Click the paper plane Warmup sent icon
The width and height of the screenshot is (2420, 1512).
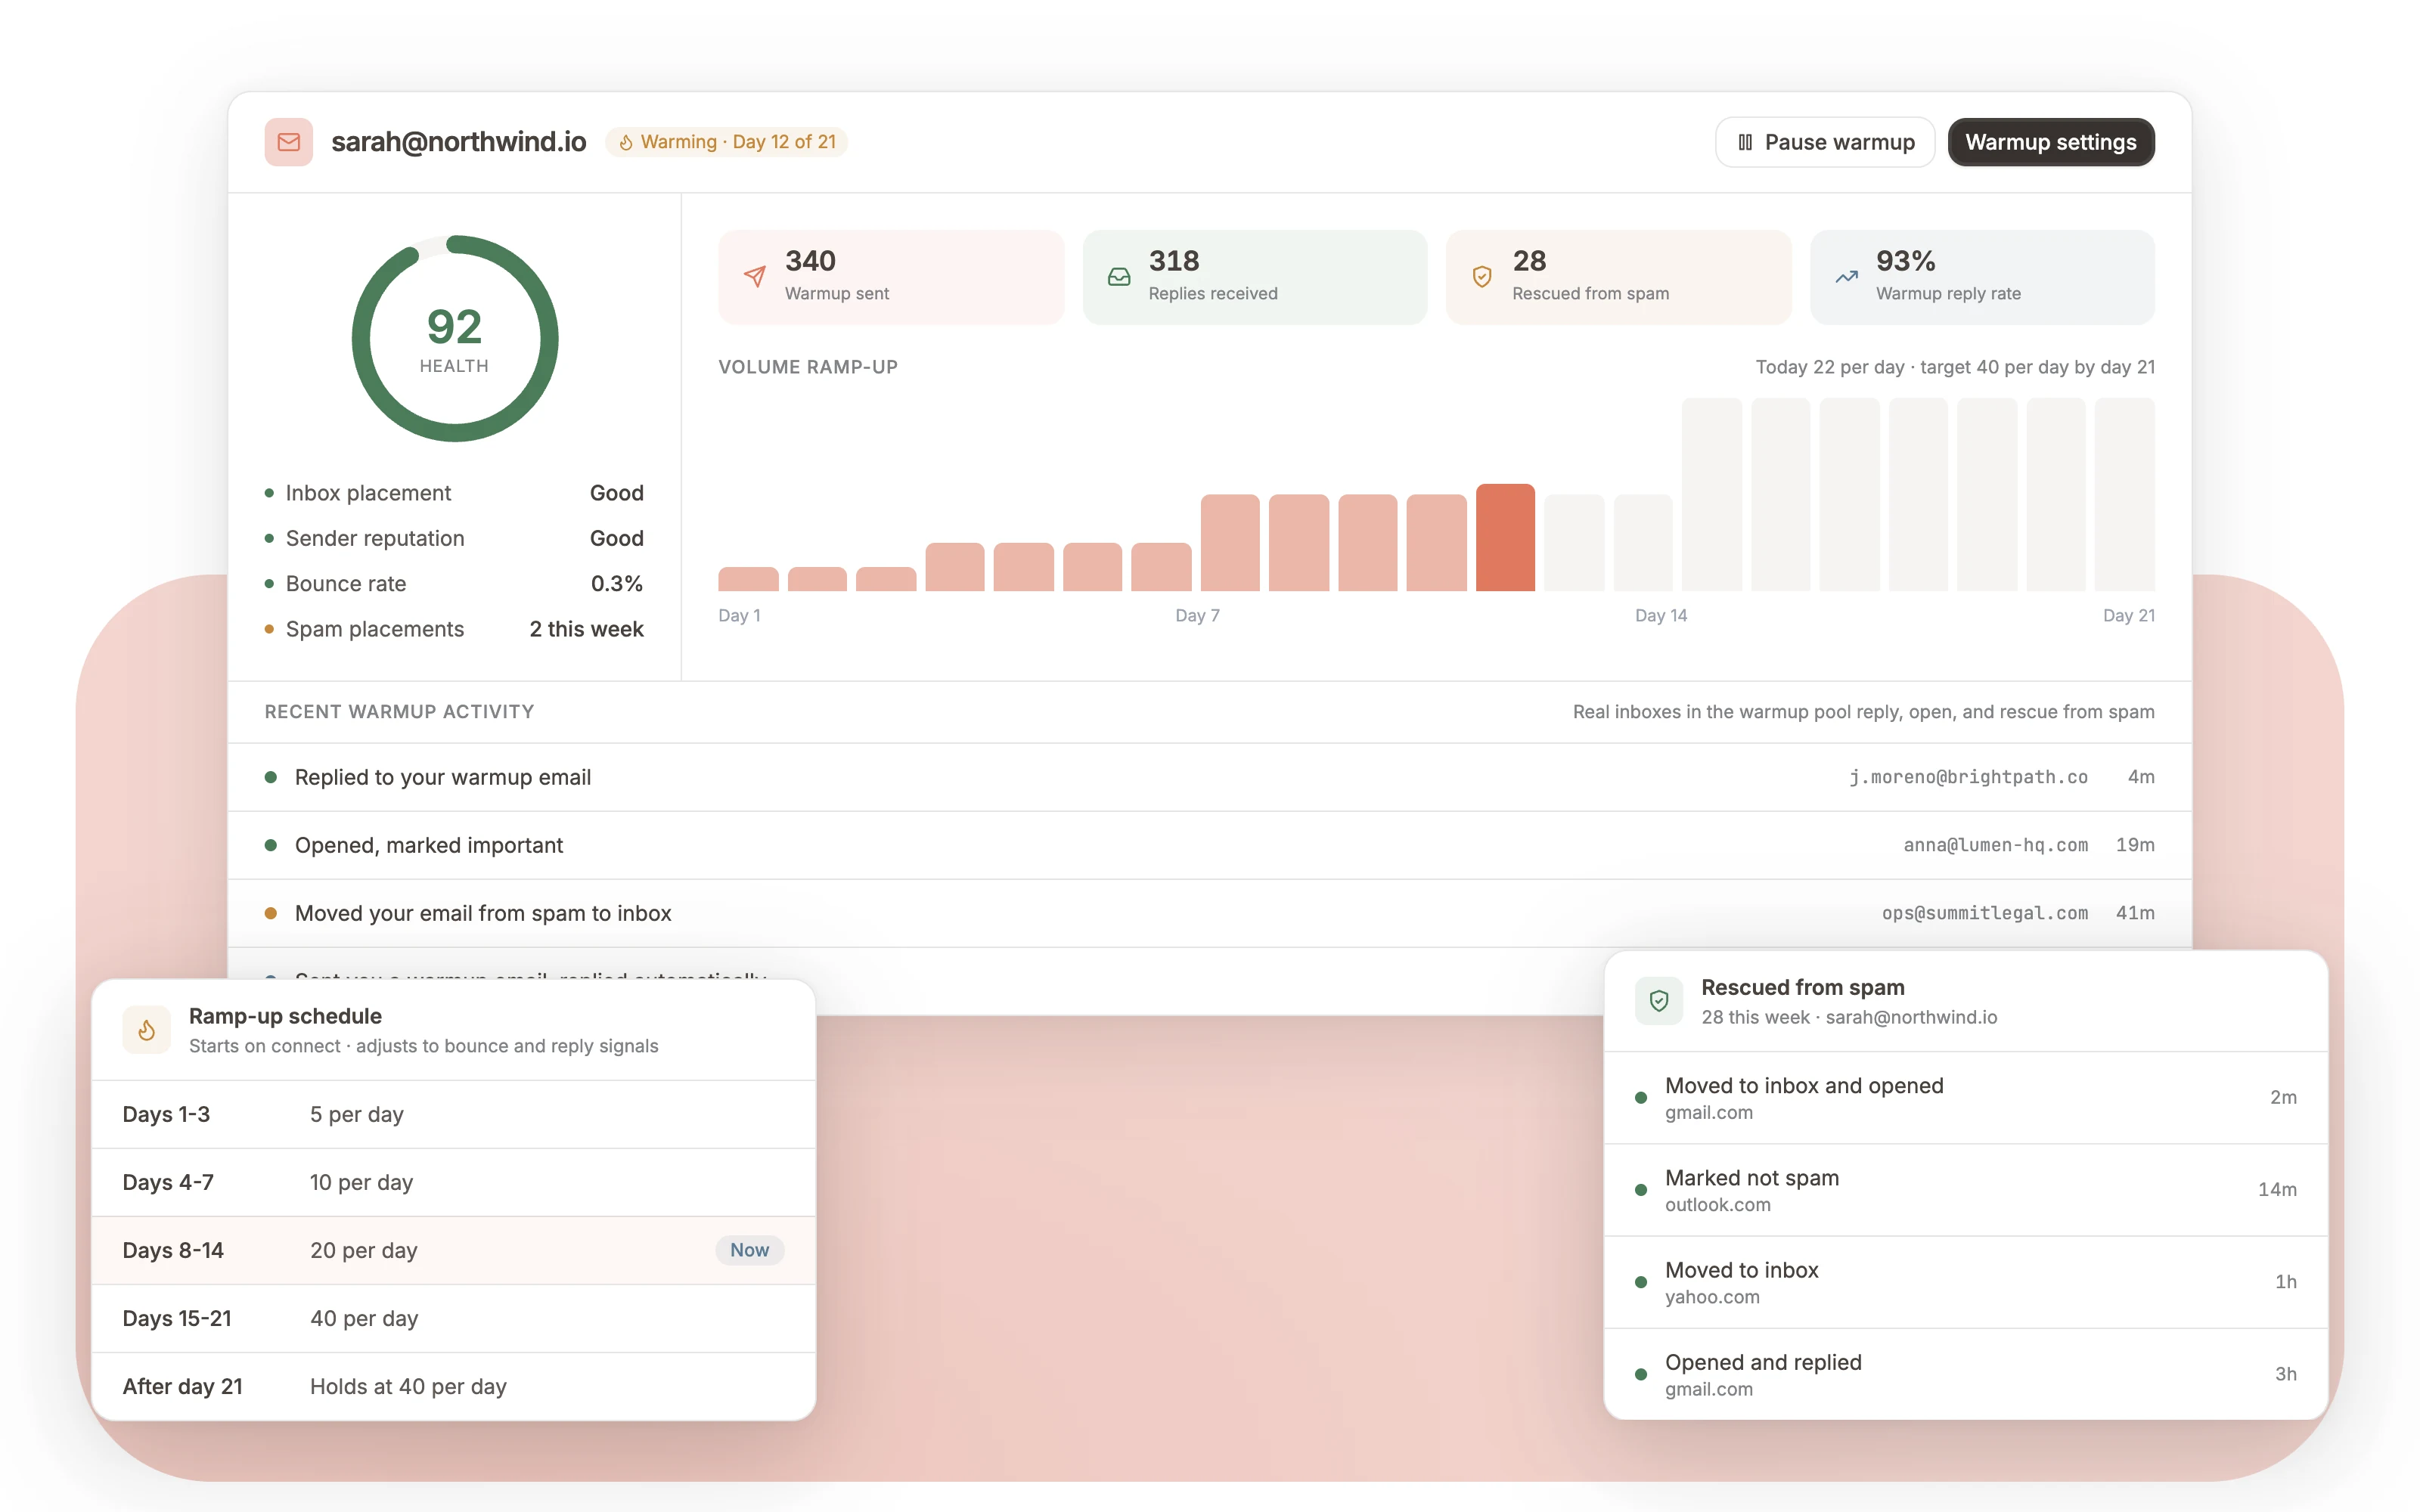755,276
